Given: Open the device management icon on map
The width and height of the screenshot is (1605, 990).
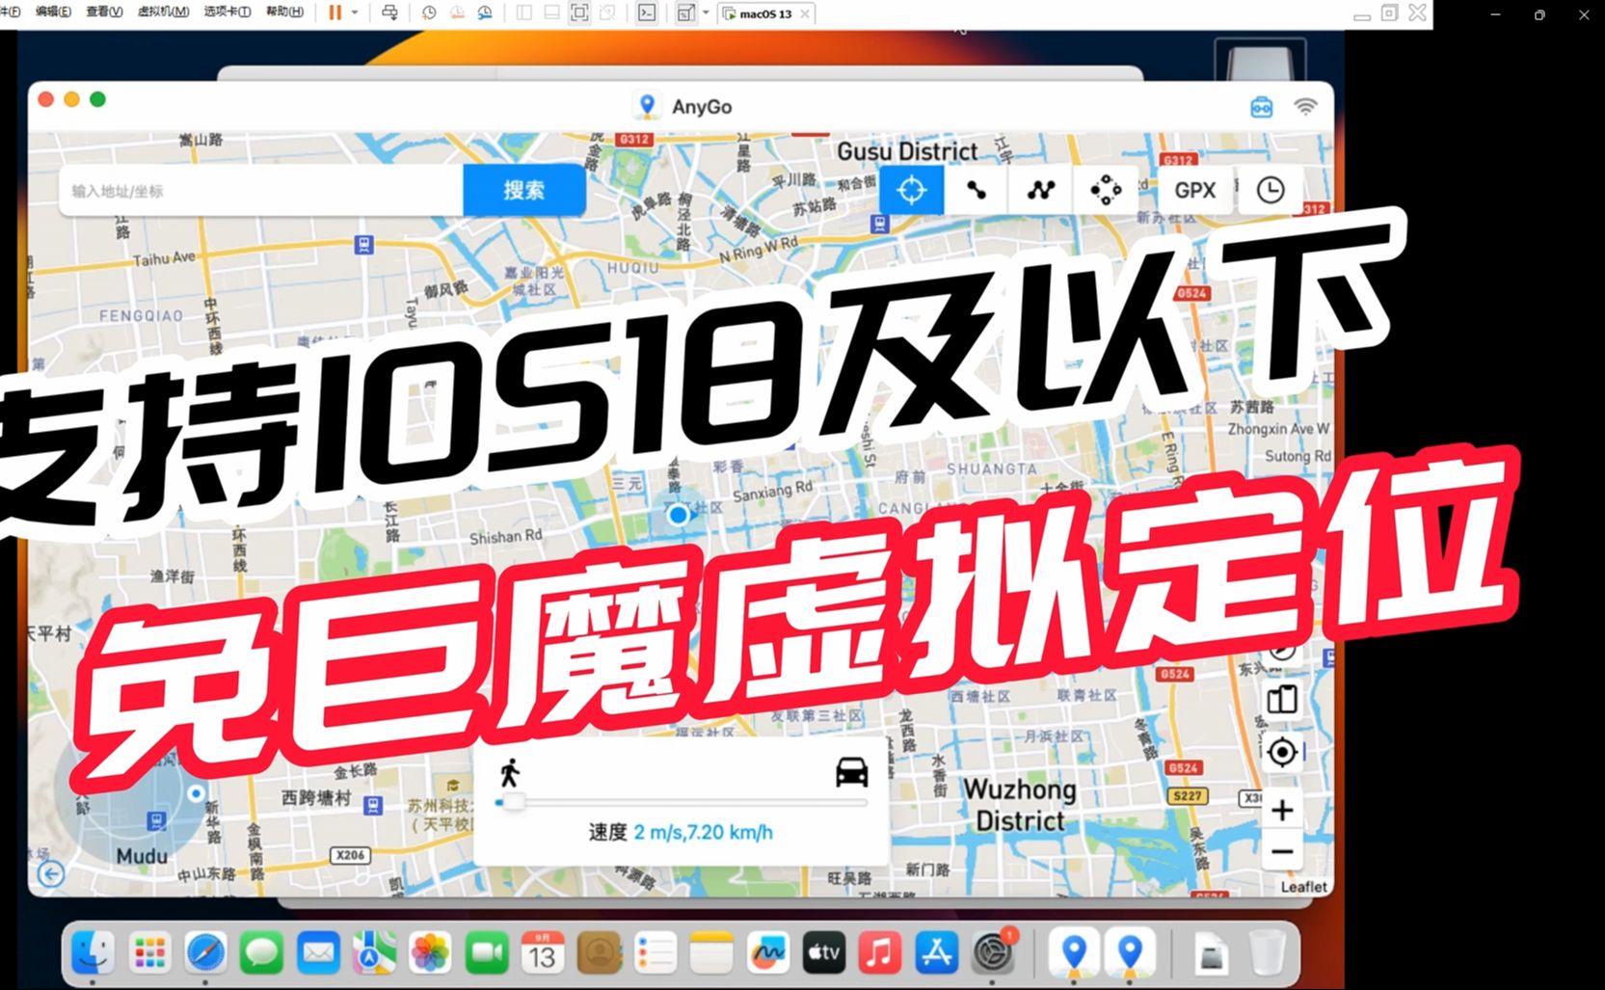Looking at the screenshot, I should (x=1282, y=700).
